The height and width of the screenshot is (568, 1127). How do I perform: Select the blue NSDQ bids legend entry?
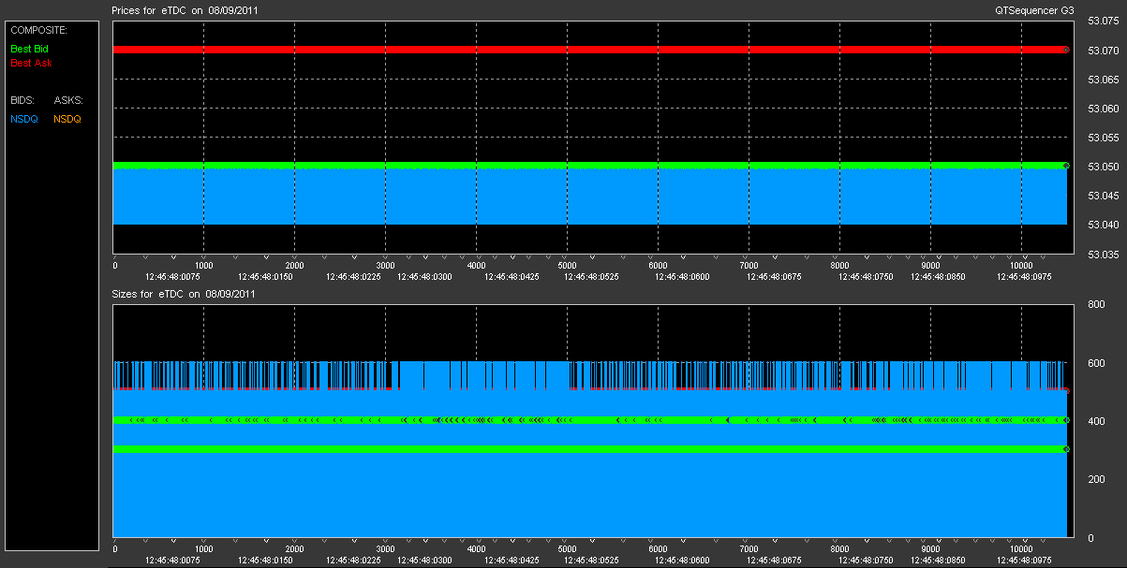pos(24,119)
